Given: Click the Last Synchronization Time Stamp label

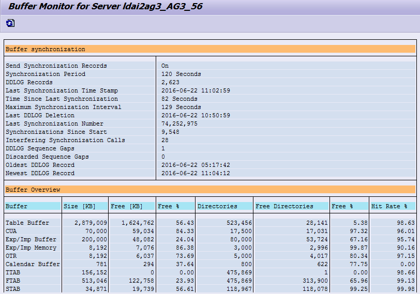Looking at the screenshot, I should [x=62, y=91].
